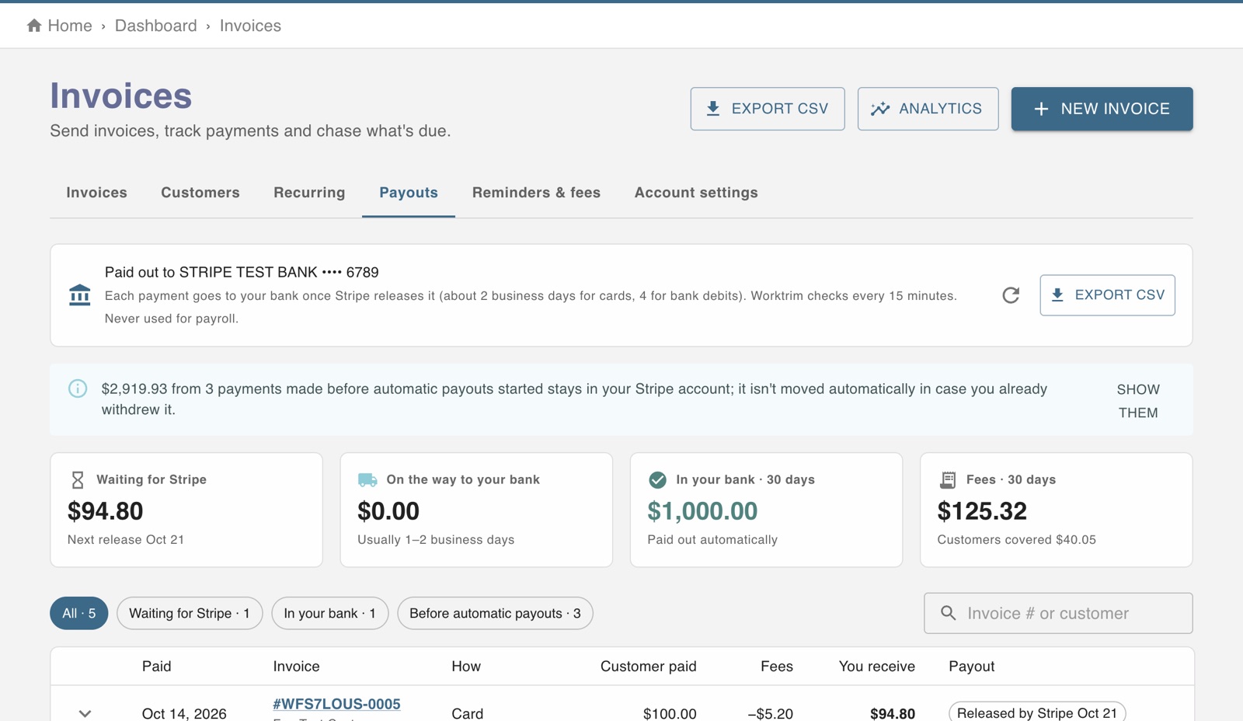Click the info icon in the notice banner

(x=78, y=388)
